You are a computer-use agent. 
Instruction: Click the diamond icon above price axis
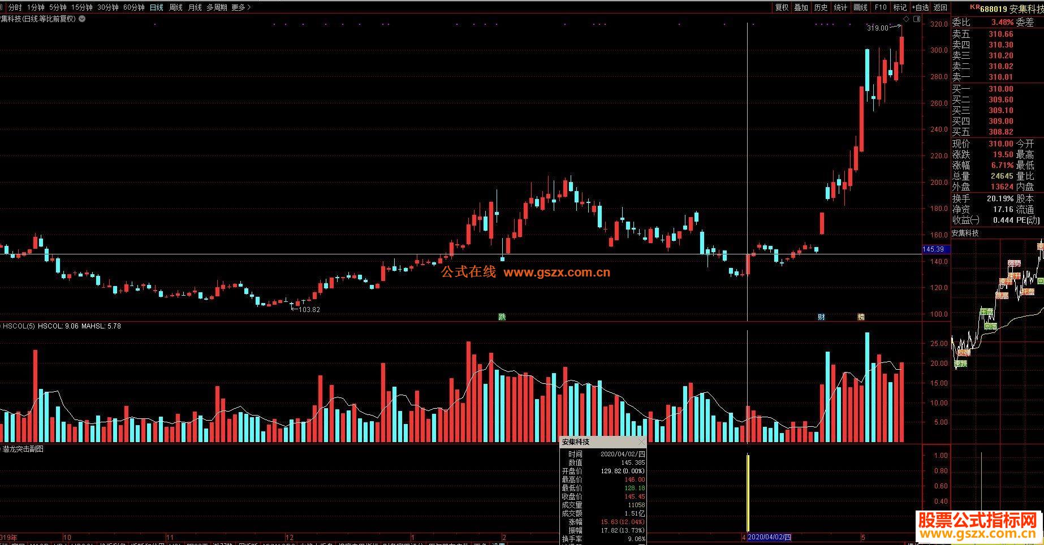906,19
